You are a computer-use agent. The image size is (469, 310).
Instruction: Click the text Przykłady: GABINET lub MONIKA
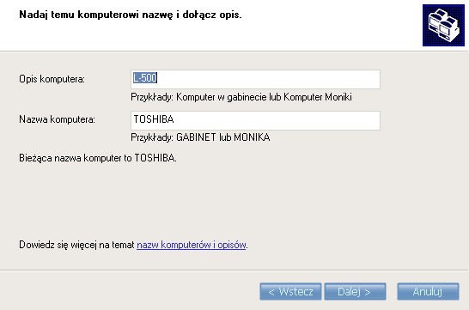point(200,137)
